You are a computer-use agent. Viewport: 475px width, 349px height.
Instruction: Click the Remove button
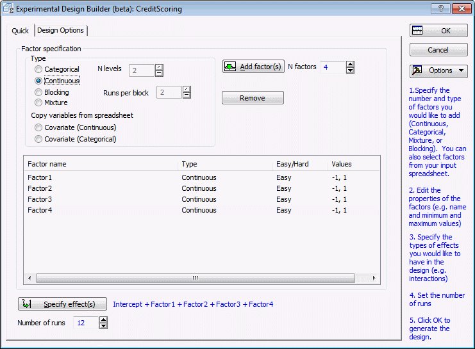click(x=253, y=98)
